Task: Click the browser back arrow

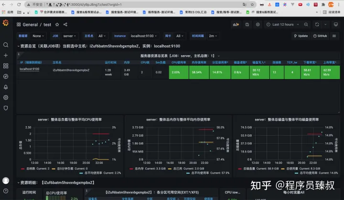Action: coord(4,4)
